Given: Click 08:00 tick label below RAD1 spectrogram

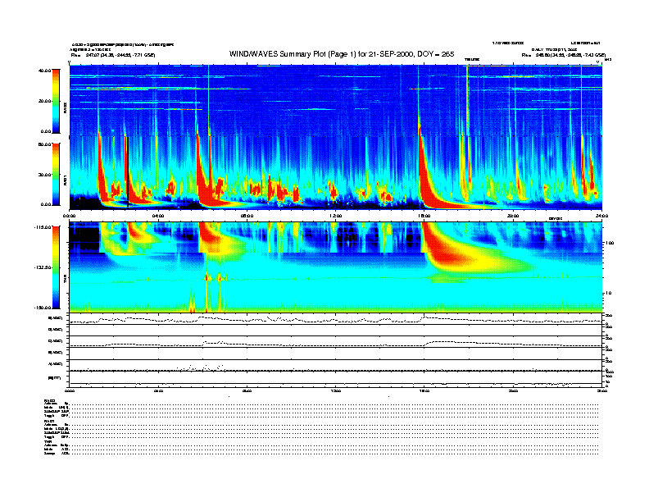Looking at the screenshot, I should 247,216.
